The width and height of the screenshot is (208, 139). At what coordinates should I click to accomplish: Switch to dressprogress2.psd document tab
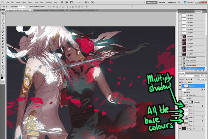pos(84,10)
